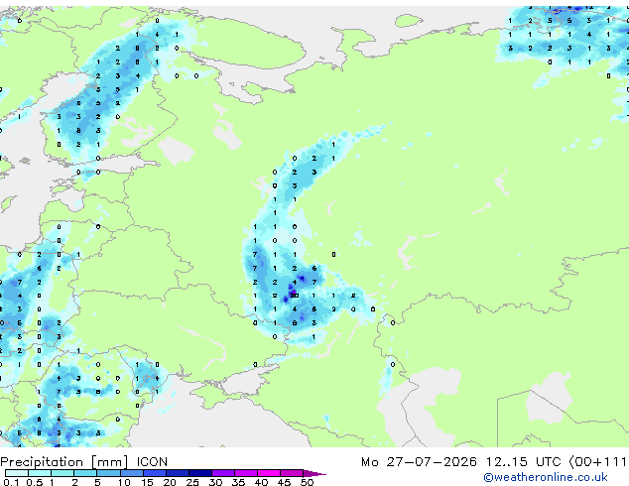Screen dimensions: 629x486
Task: Click the legend value label '0.1'
Action: 11,482
